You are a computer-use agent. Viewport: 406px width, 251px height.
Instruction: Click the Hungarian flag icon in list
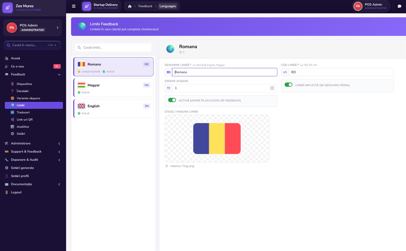81,85
